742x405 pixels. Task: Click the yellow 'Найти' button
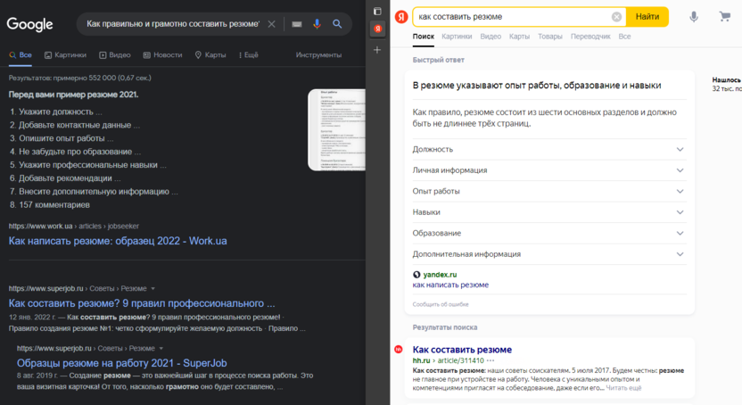pyautogui.click(x=647, y=17)
